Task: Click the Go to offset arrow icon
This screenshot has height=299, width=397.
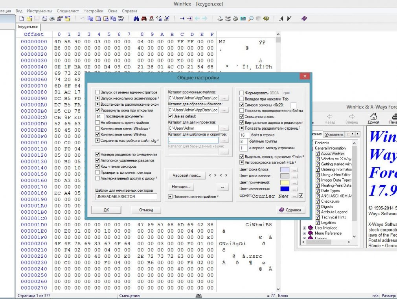Action: point(182,18)
